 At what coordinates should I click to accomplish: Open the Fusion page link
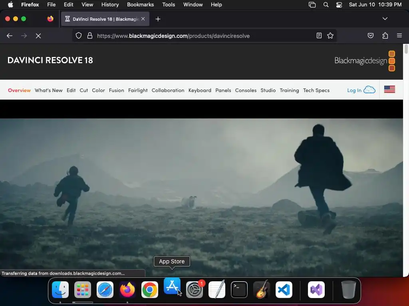point(116,90)
